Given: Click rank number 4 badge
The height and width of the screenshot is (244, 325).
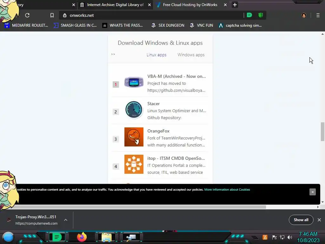Looking at the screenshot, I should [116, 166].
